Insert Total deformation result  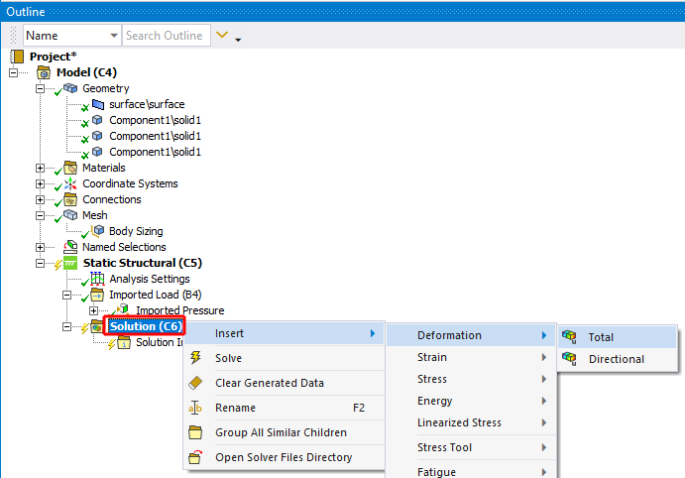point(618,337)
